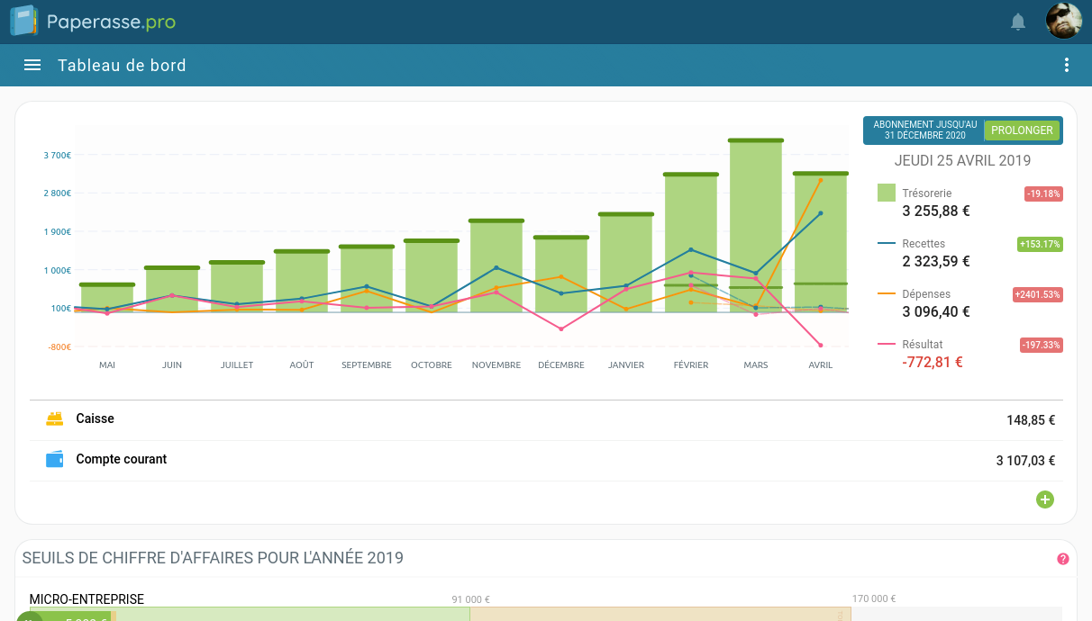The image size is (1092, 621).
Task: Open the pink help question mark icon
Action: [x=1062, y=559]
